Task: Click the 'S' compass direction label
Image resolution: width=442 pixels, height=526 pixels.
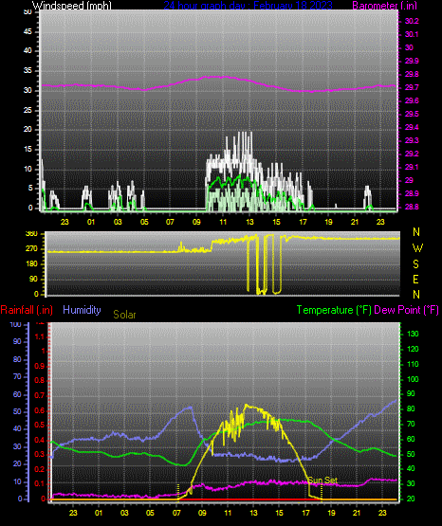Action: coord(415,264)
